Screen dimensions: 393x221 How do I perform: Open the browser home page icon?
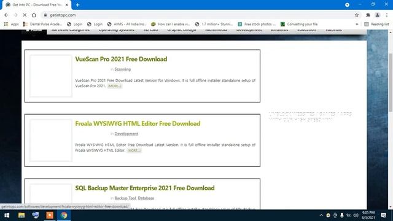[34, 15]
